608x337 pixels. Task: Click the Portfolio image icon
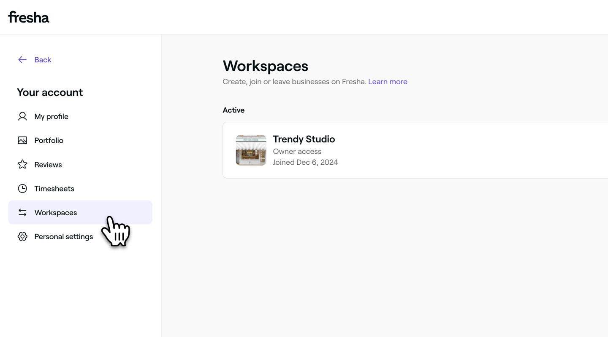pyautogui.click(x=22, y=140)
